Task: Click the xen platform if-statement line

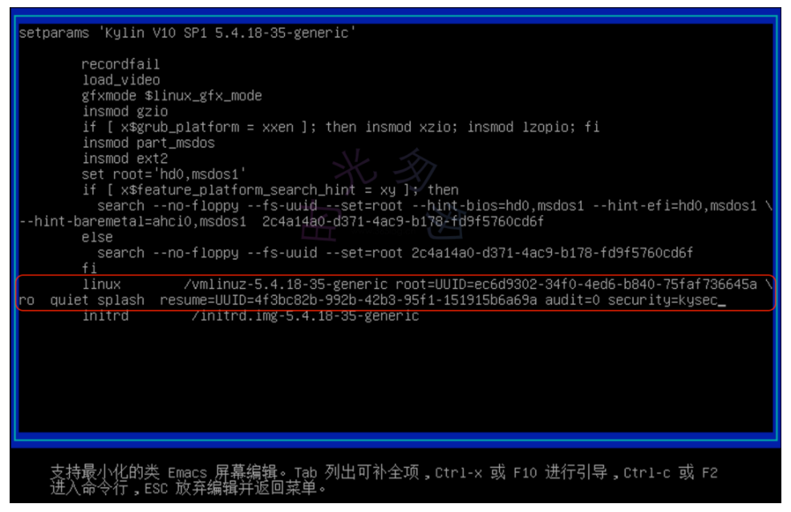Action: [x=340, y=127]
